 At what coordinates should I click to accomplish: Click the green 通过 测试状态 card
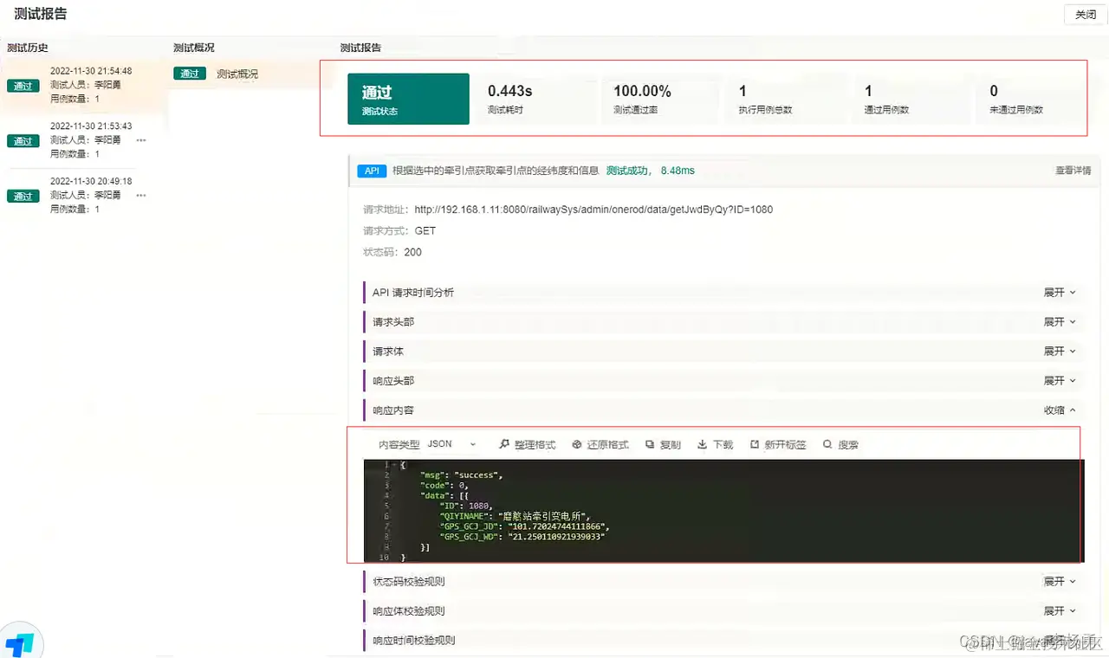[x=408, y=99]
